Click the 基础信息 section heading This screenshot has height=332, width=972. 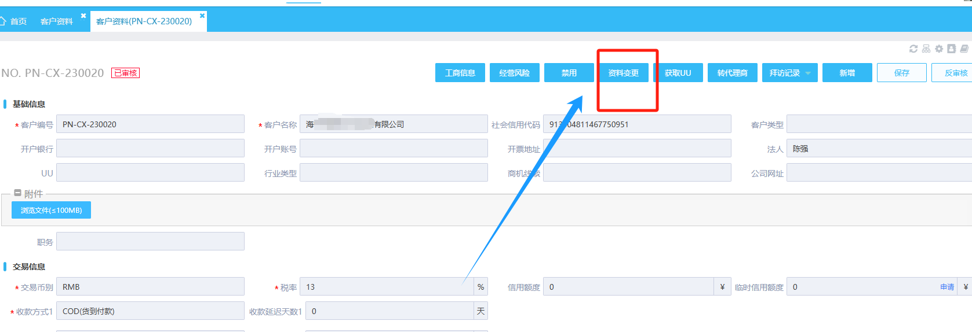[x=29, y=104]
